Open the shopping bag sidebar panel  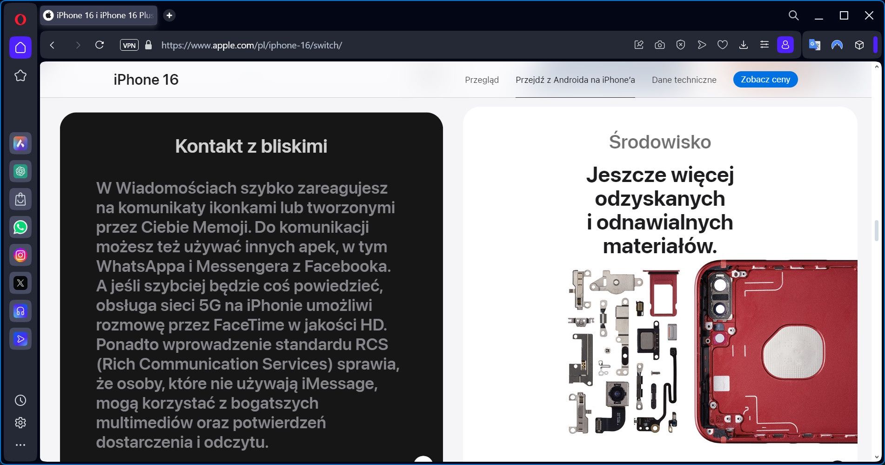tap(20, 199)
